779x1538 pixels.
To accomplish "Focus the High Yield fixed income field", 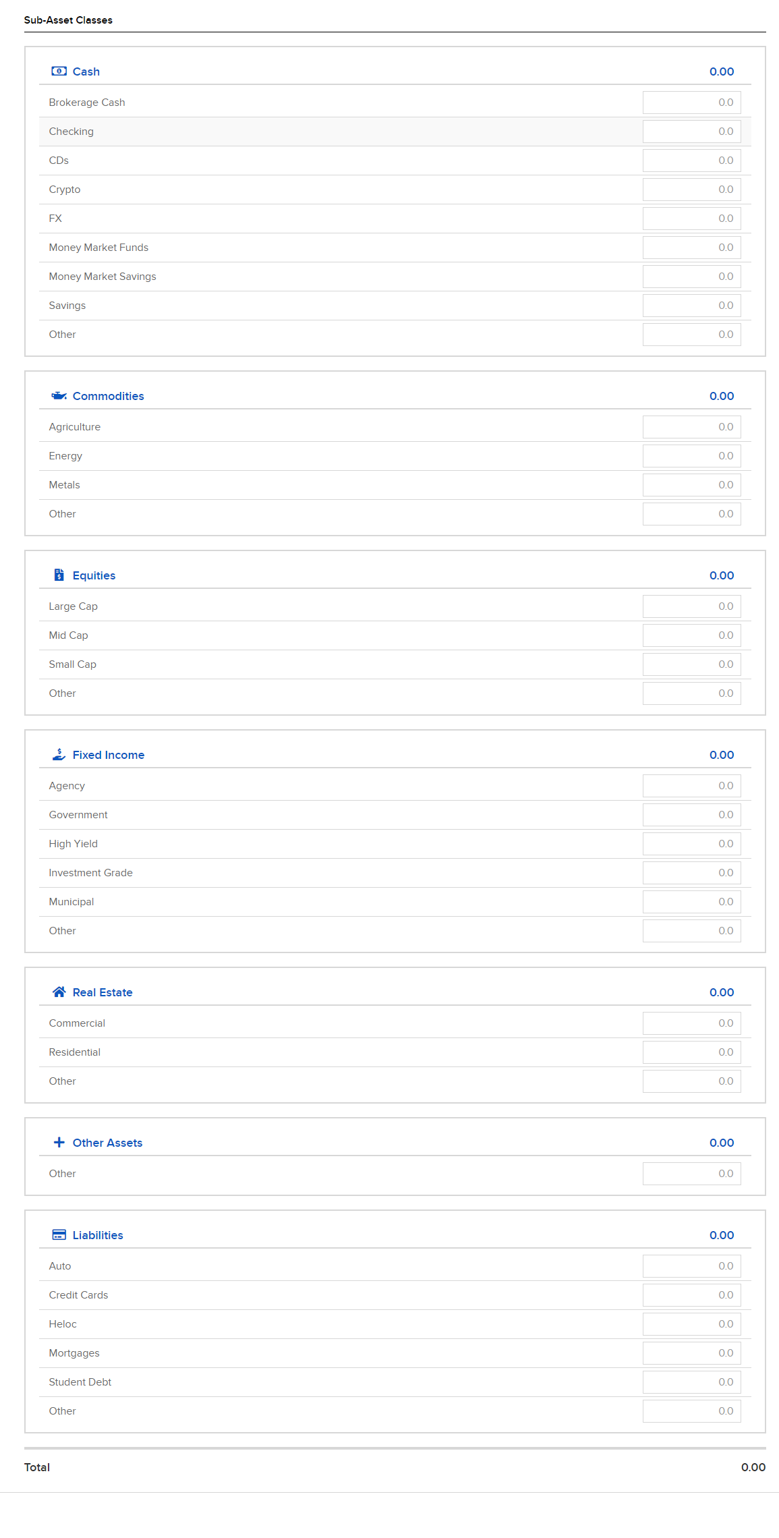I will coord(691,844).
